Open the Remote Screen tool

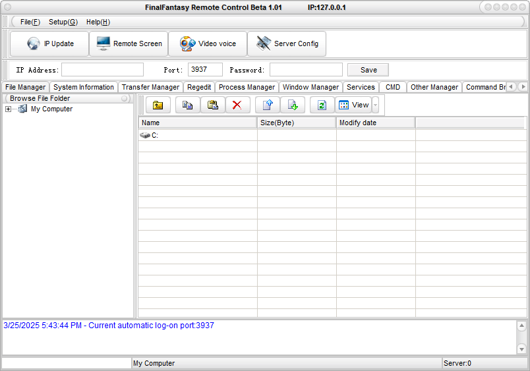pos(129,44)
